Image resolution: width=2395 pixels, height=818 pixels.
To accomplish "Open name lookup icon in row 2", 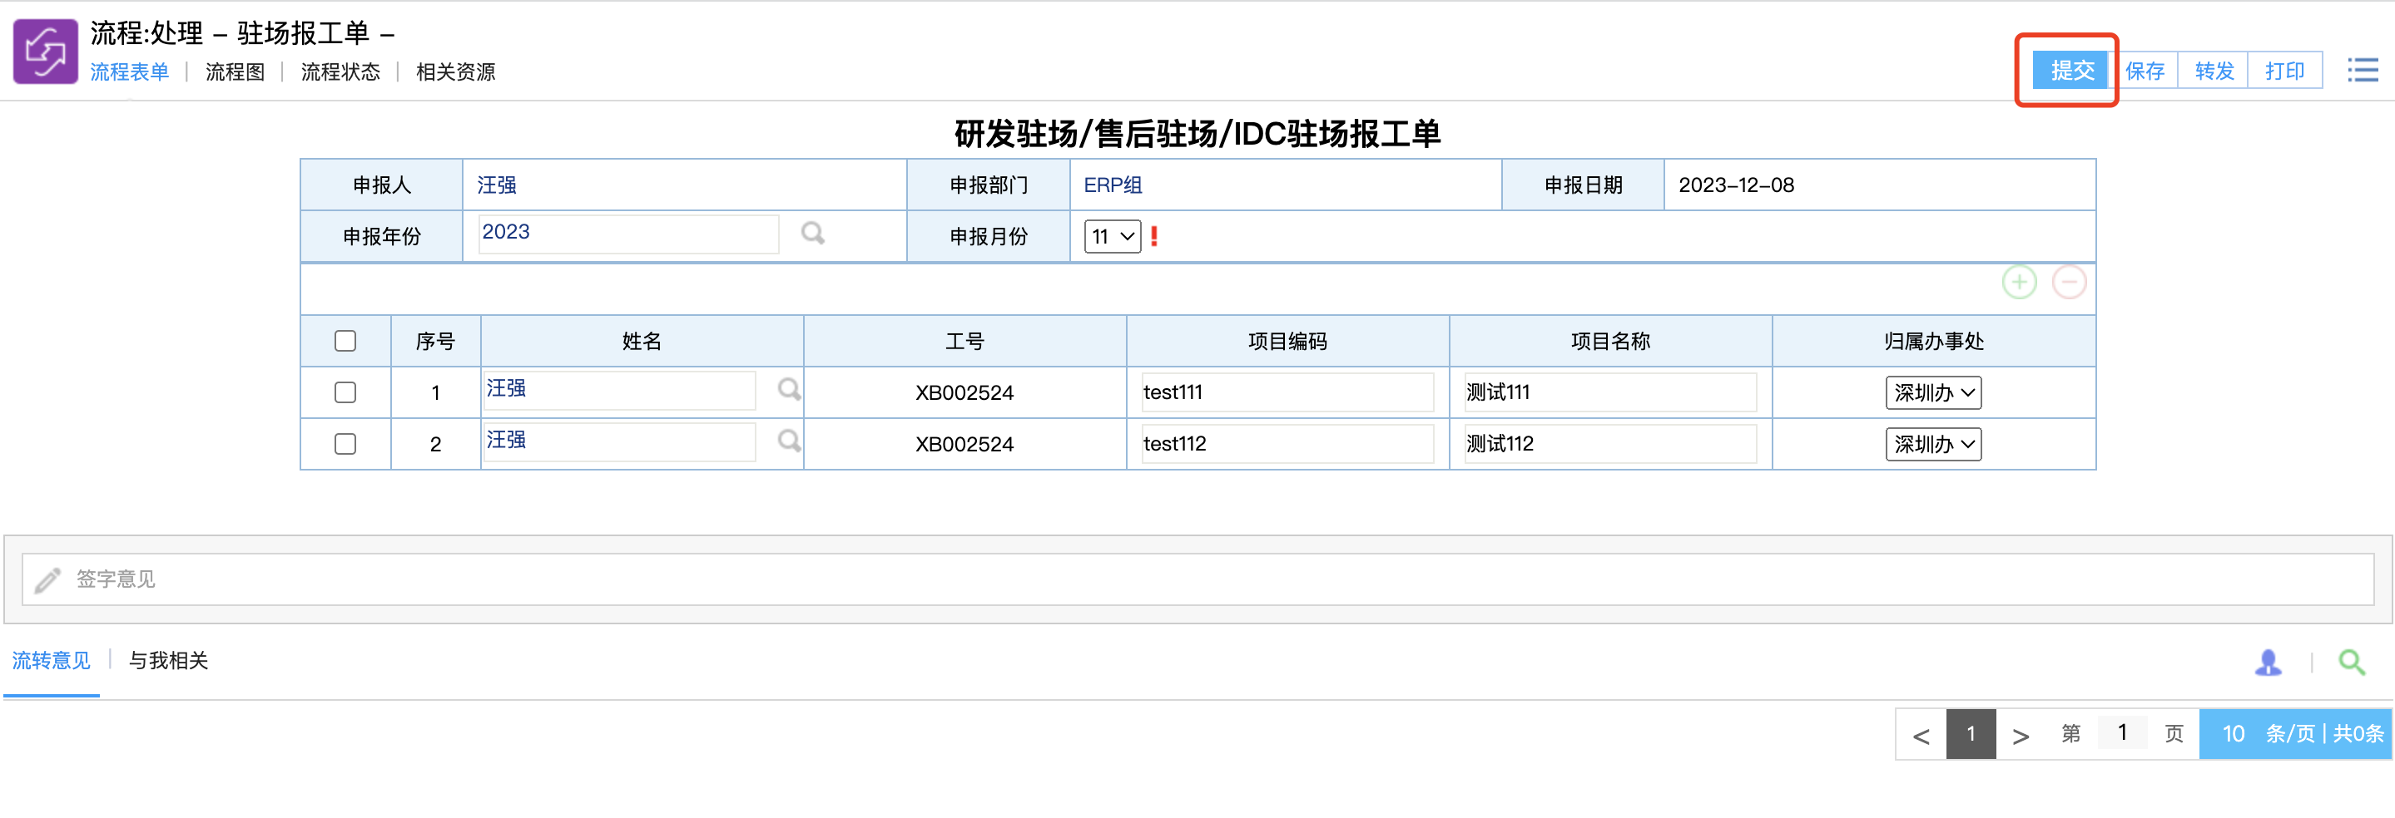I will coord(788,440).
